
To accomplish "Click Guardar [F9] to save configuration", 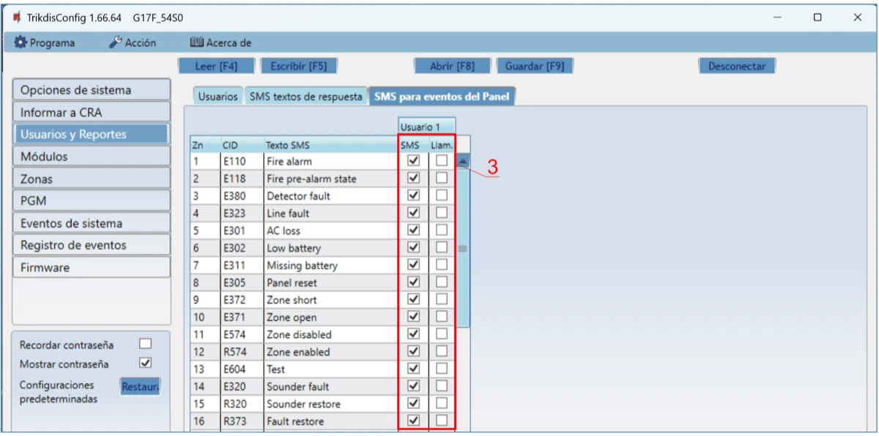I will [x=534, y=66].
